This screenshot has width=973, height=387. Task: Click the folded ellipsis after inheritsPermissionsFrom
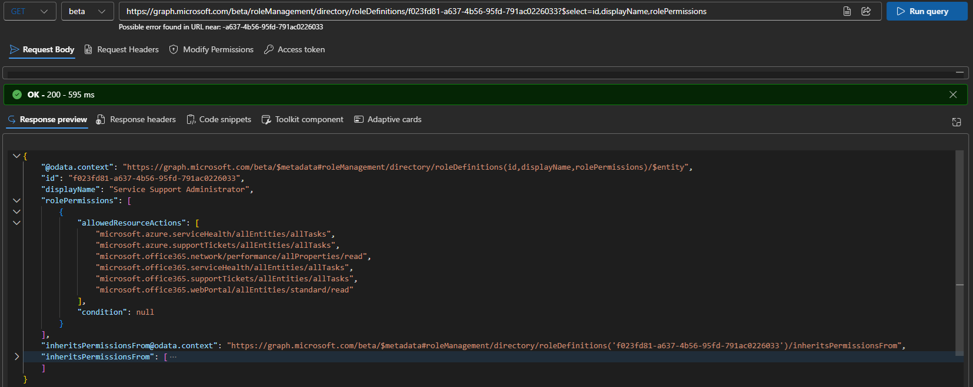(x=173, y=357)
